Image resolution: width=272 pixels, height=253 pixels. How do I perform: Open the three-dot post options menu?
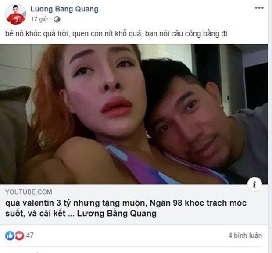[259, 8]
